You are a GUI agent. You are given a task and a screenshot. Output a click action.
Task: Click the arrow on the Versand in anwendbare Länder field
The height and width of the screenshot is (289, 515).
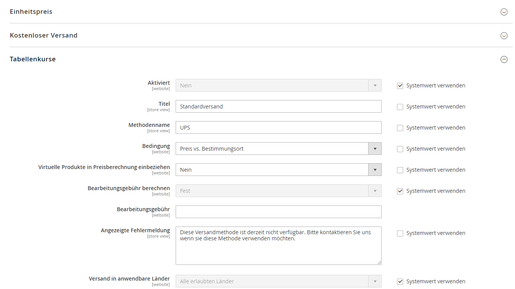[x=375, y=281]
